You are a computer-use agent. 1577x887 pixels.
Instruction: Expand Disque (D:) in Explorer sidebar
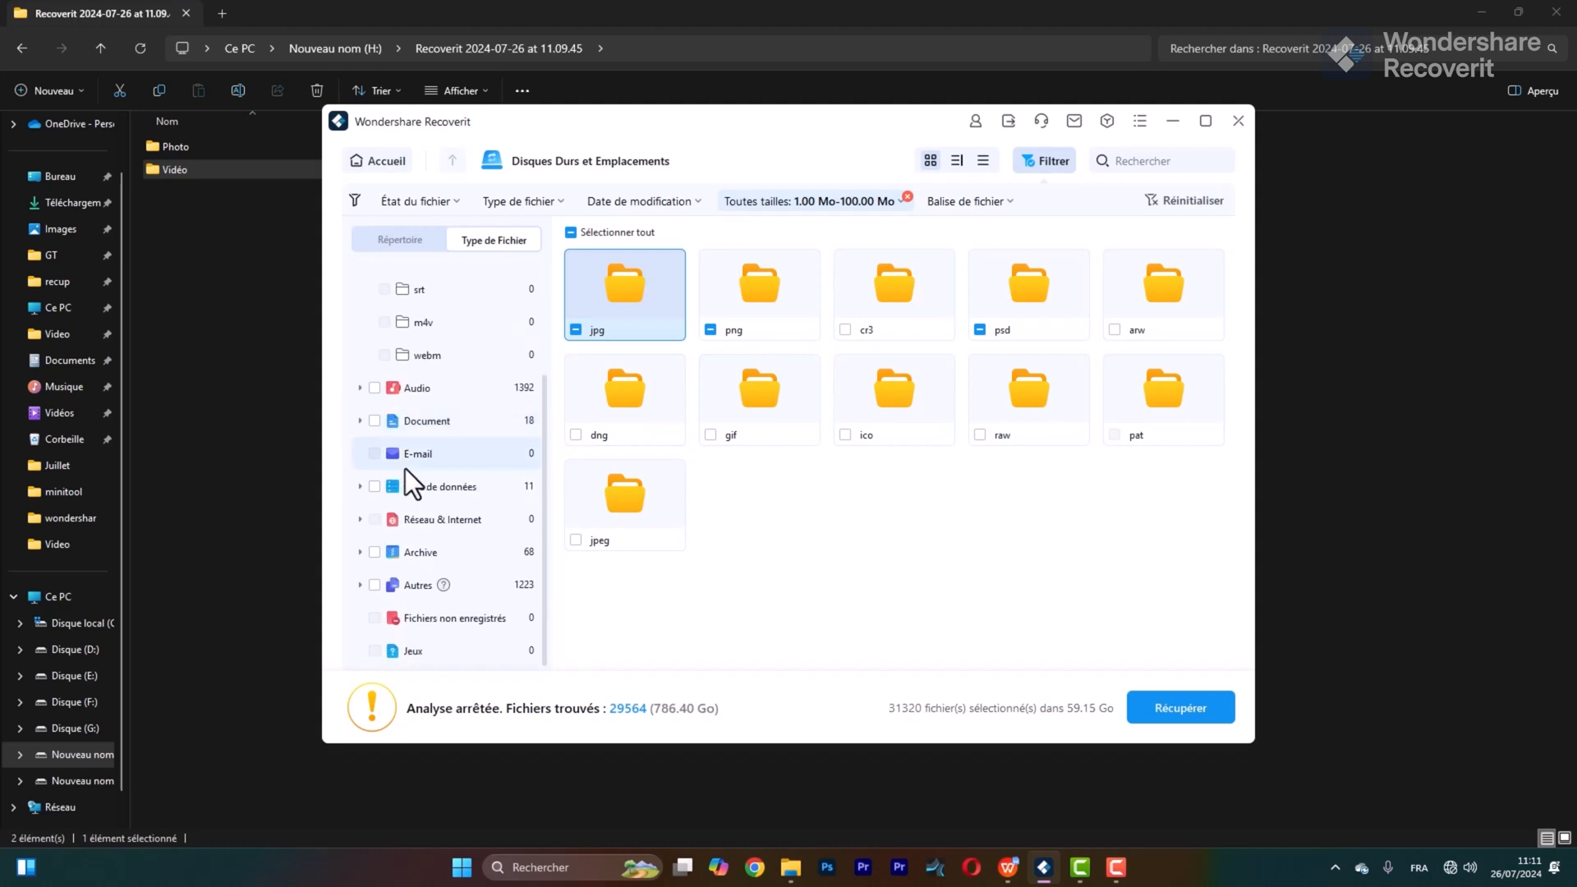point(20,650)
